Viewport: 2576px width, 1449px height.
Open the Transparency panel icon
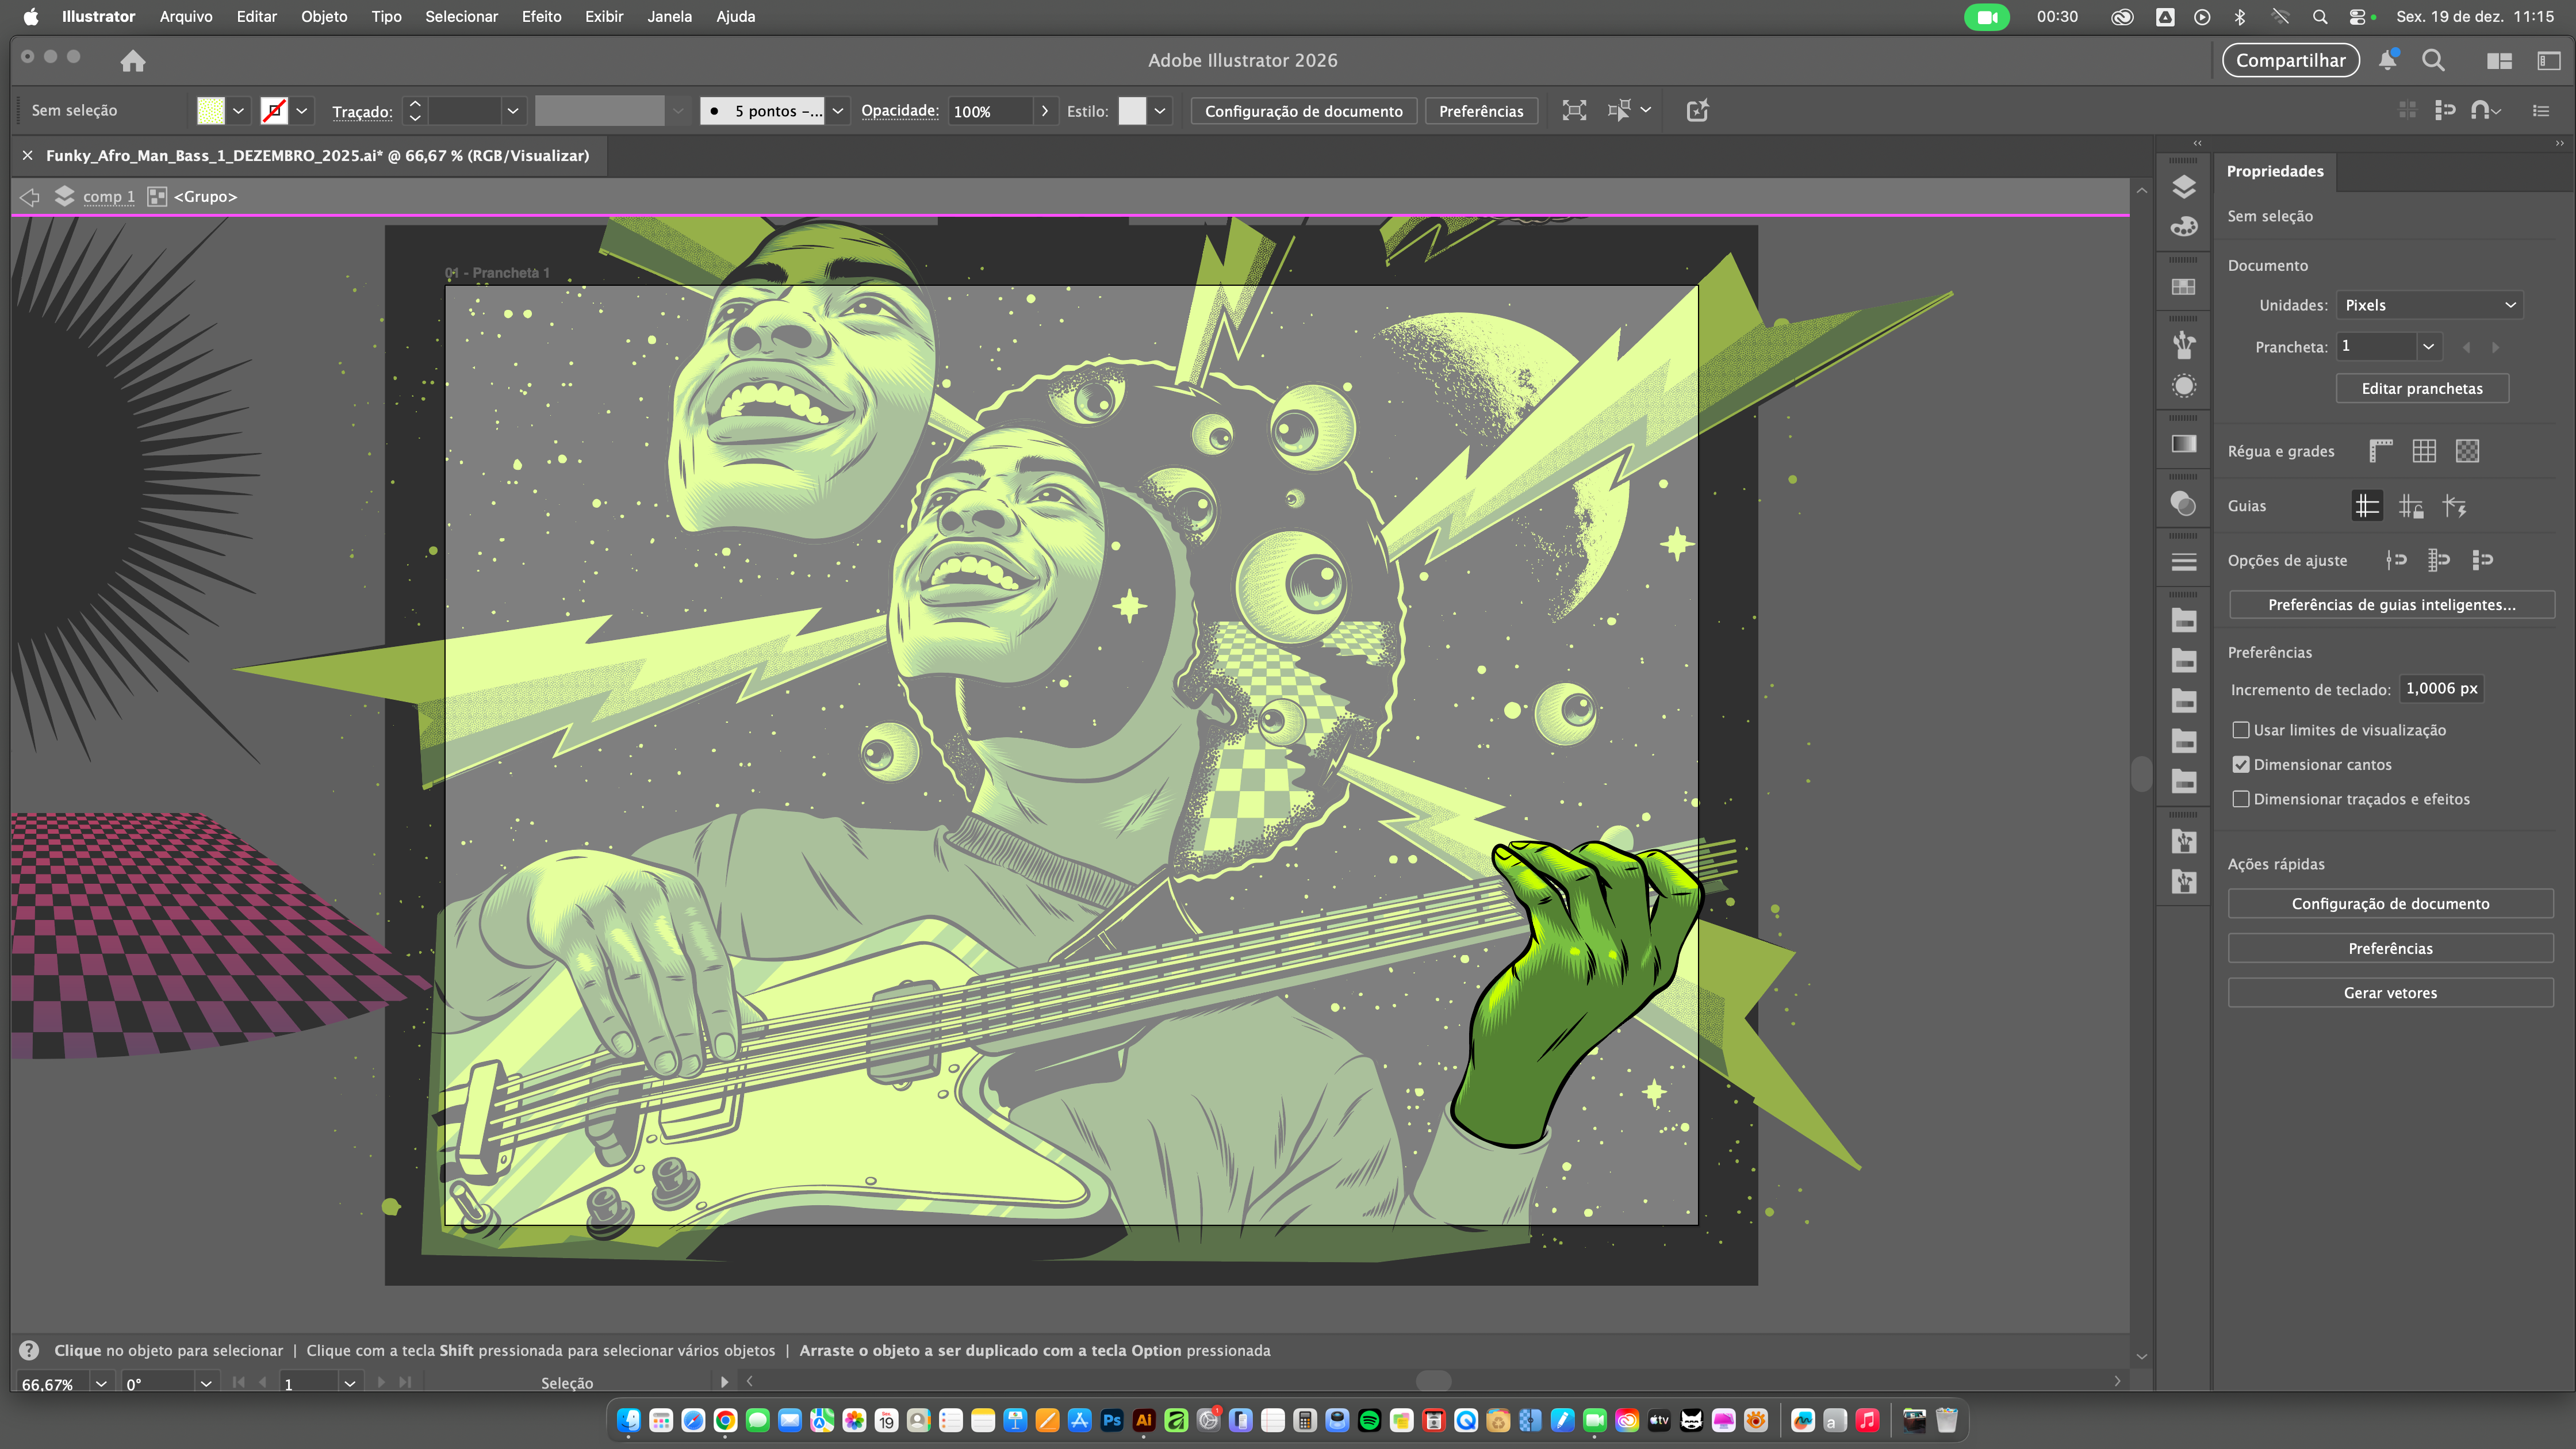click(x=2184, y=503)
